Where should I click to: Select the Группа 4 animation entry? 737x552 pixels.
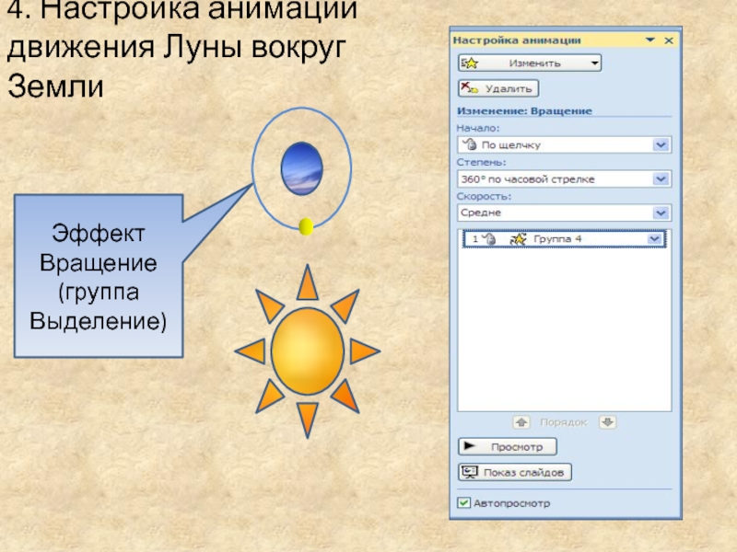[564, 239]
